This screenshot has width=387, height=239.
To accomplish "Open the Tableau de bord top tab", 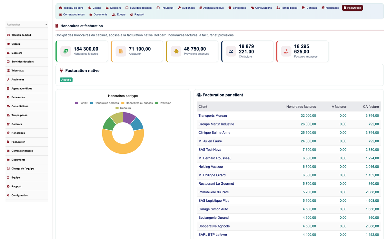I will (x=71, y=8).
